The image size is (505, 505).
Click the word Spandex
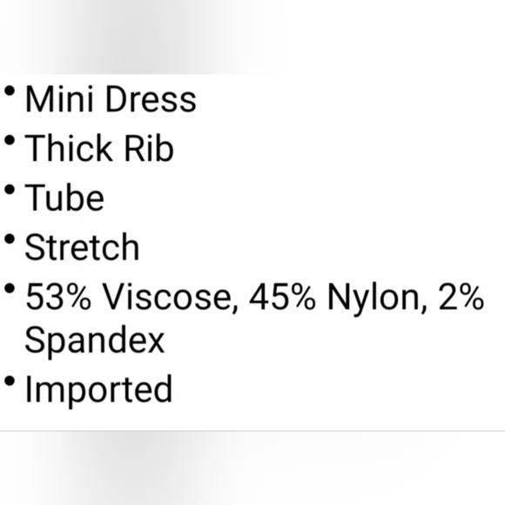tap(95, 341)
